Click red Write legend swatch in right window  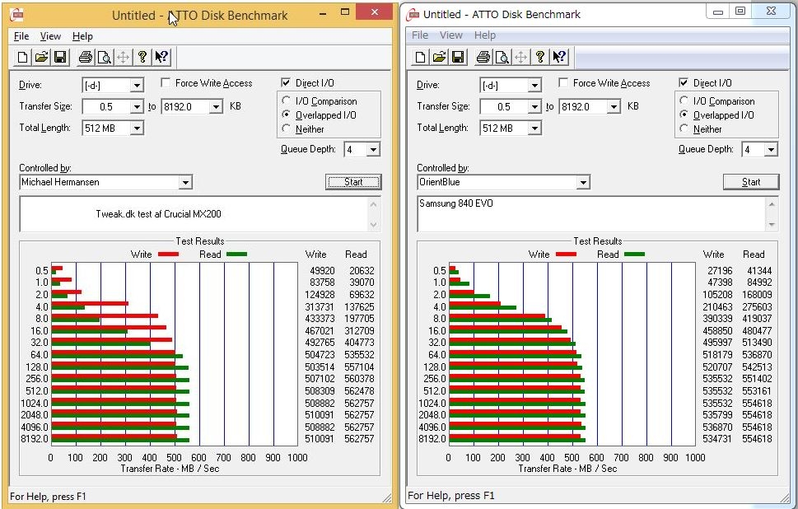coord(566,254)
